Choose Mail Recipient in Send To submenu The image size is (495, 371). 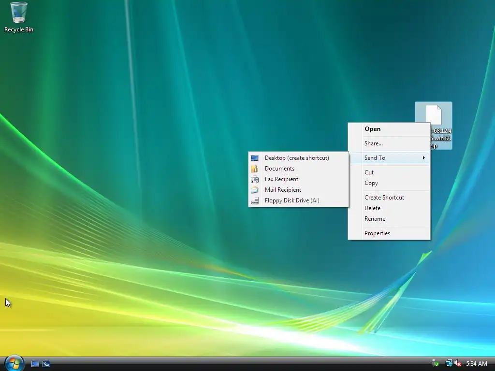click(299, 189)
